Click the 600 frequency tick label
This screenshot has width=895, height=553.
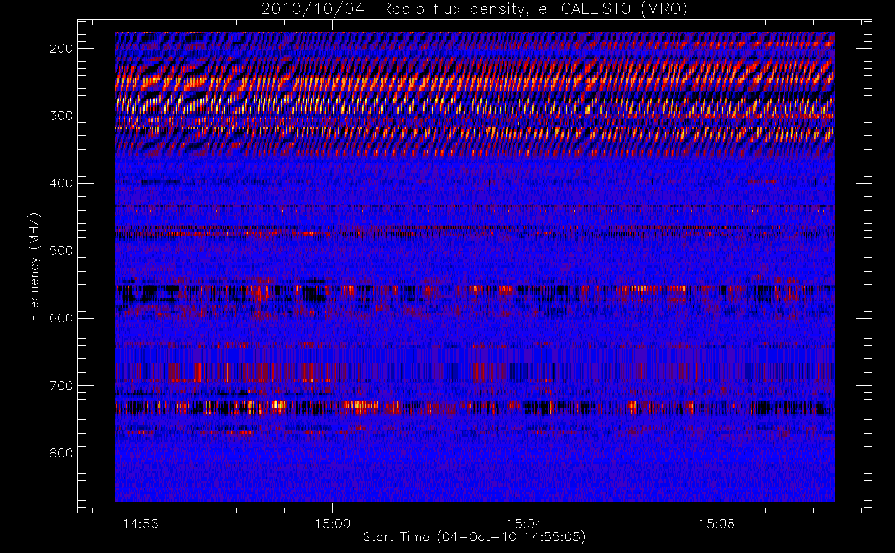click(x=61, y=318)
